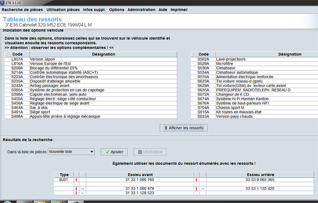The height and width of the screenshot is (203, 318).
Task: Select S243A Airbag passager avant
Action: [91, 86]
